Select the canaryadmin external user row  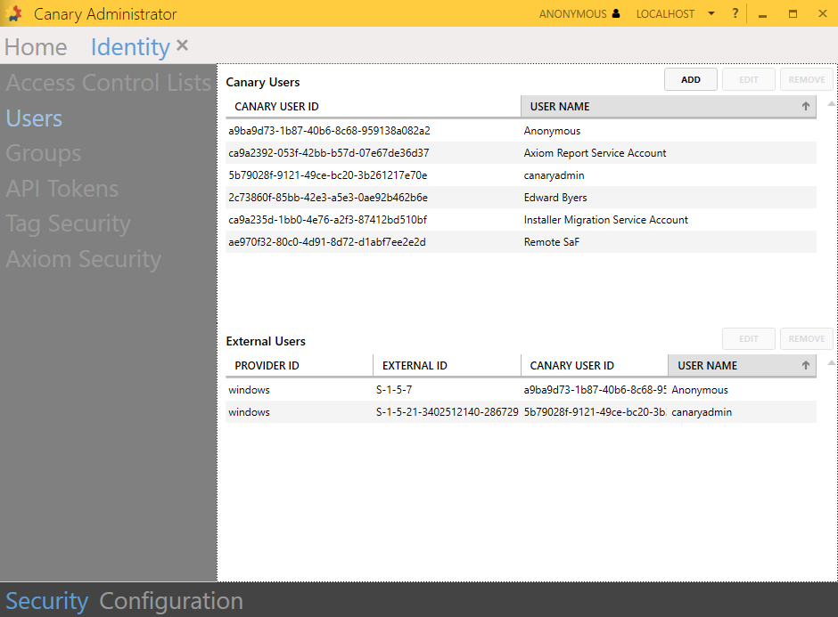(x=521, y=413)
